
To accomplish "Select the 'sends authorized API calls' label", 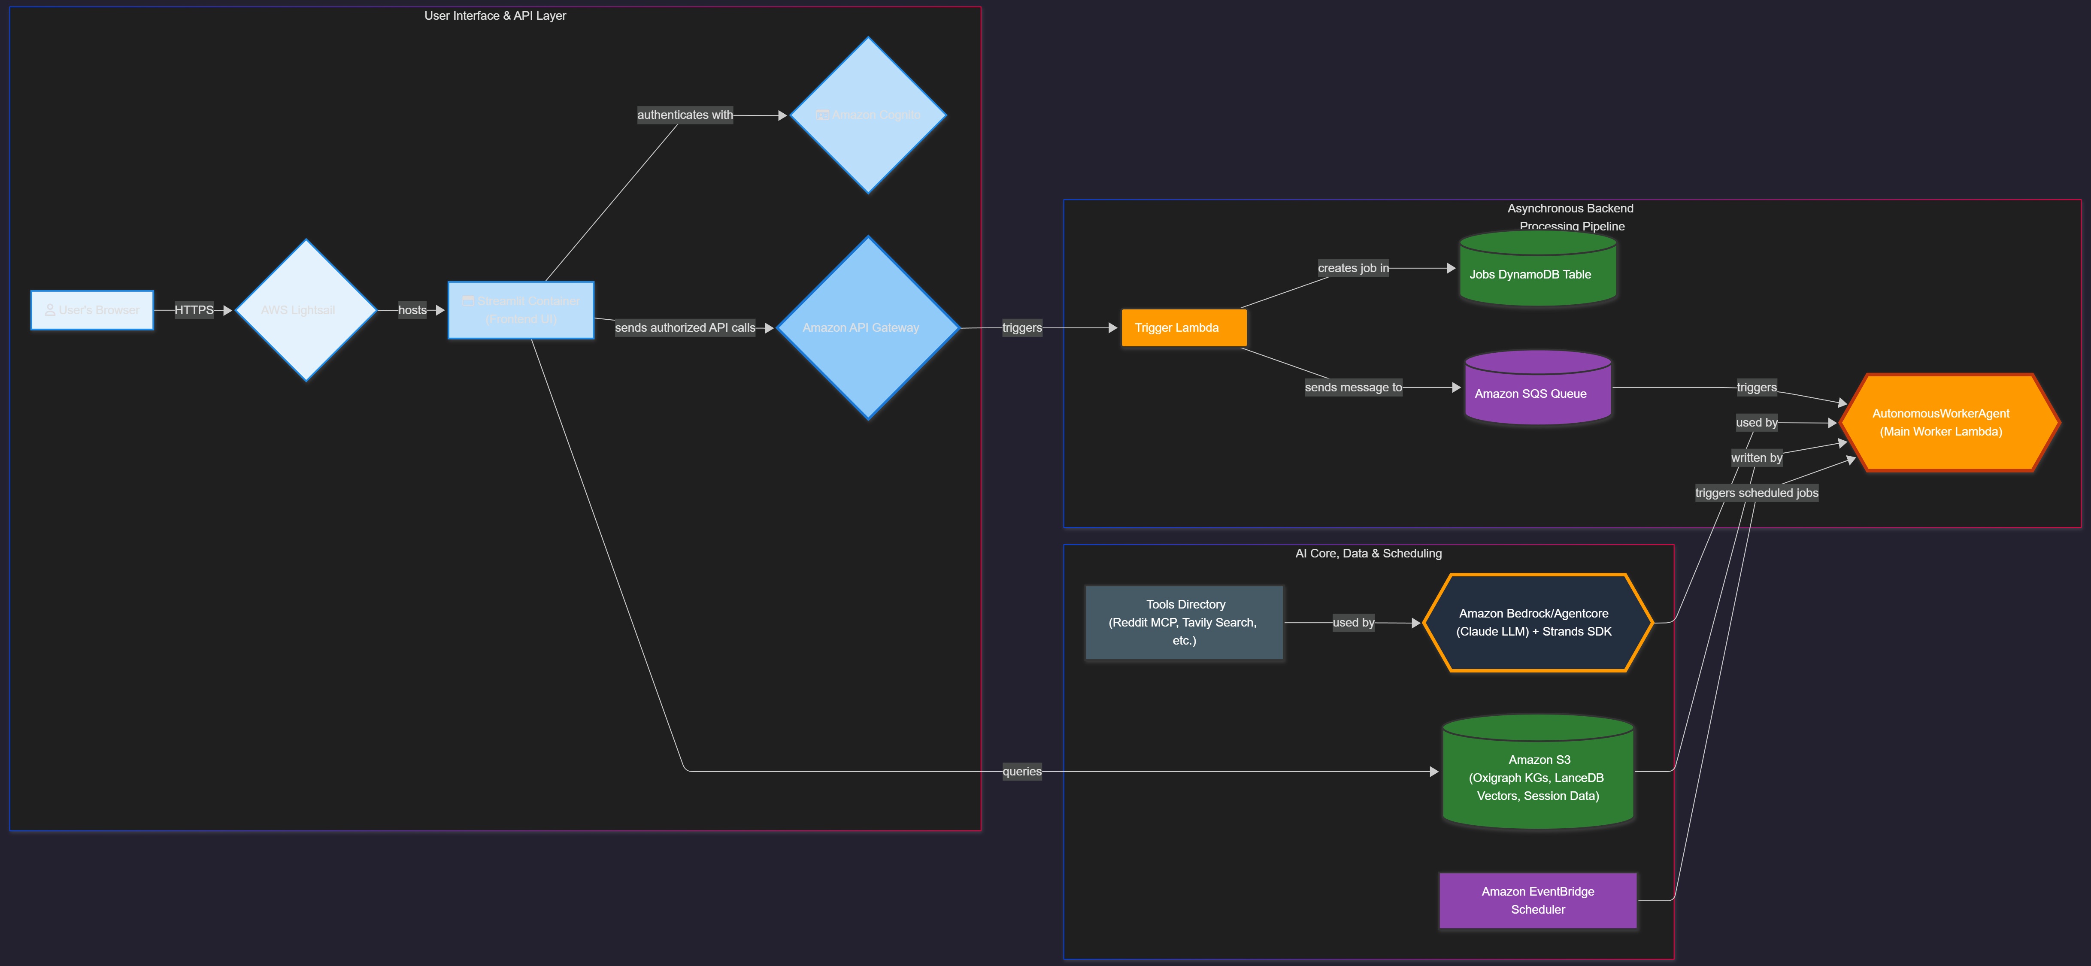I will point(684,328).
